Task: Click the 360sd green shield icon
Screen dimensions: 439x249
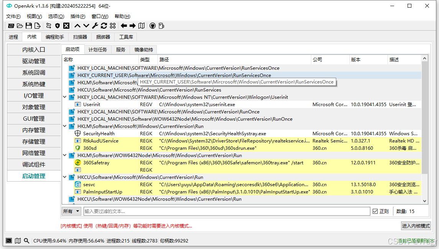Action: pyautogui.click(x=78, y=148)
